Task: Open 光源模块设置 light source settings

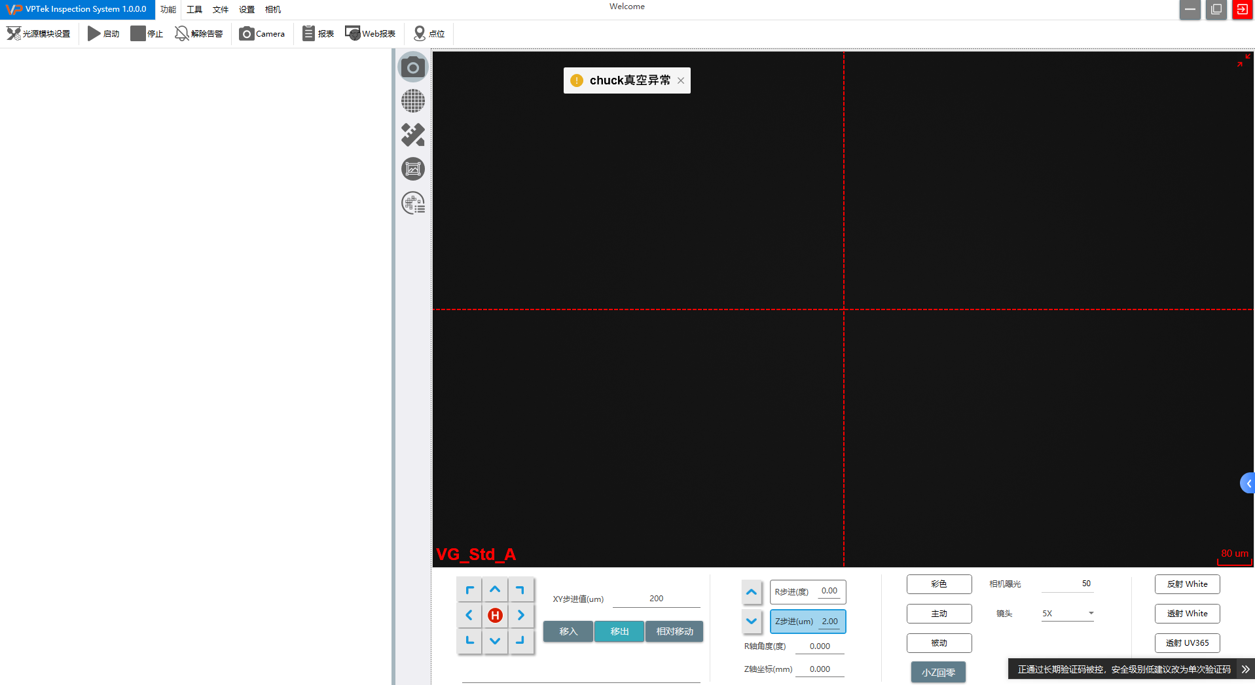Action: (39, 33)
